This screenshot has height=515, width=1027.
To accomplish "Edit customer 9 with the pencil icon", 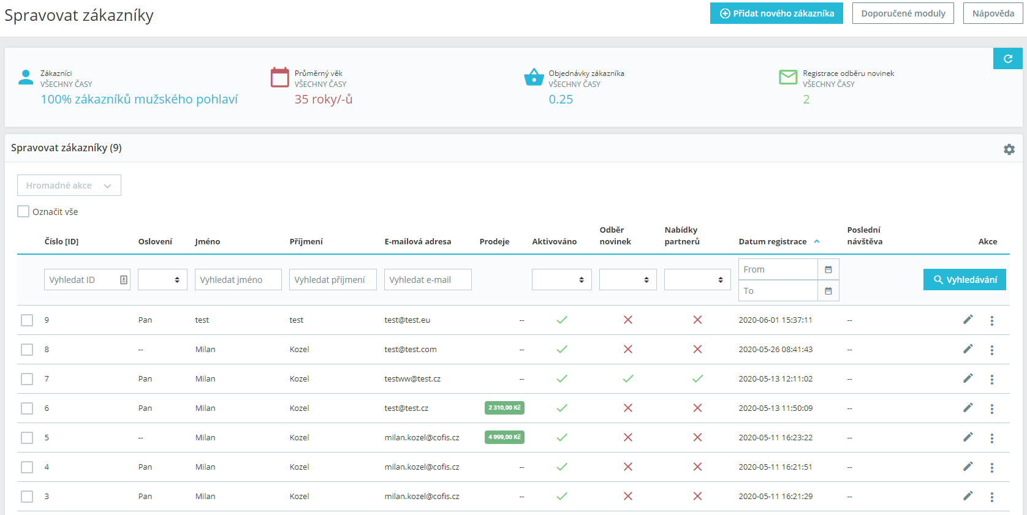I will pyautogui.click(x=968, y=320).
